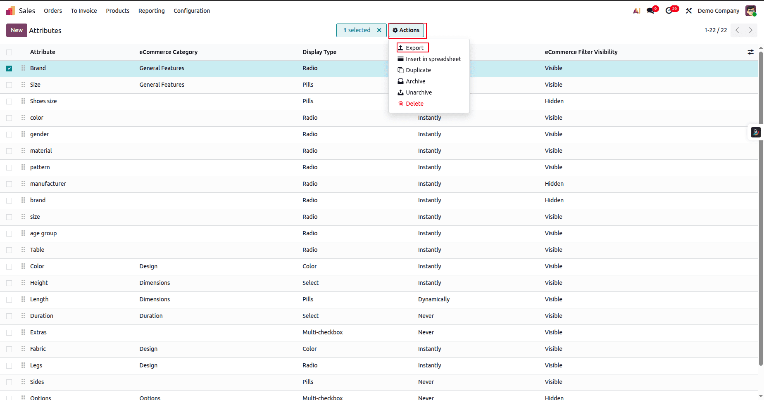Screen dimensions: 764x400
Task: Open the Odoo apps grid icon
Action: [10, 11]
